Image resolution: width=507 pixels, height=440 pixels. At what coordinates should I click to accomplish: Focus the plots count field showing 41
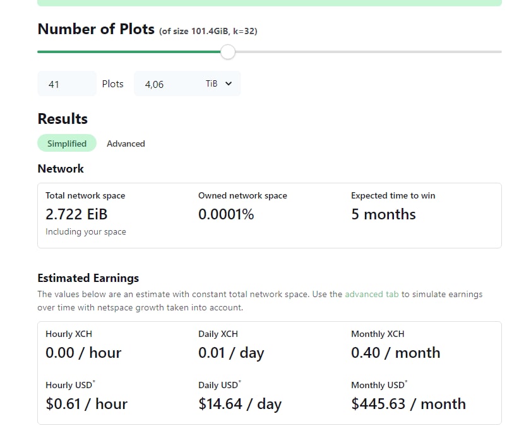pos(67,84)
